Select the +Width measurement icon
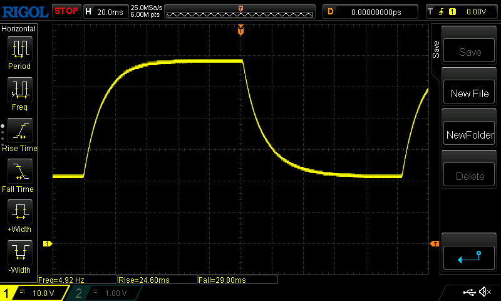This screenshot has width=501, height=301. click(x=19, y=212)
